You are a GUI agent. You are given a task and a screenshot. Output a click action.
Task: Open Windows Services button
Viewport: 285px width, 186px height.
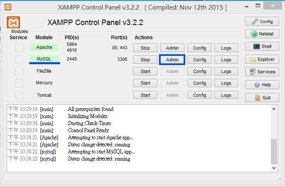point(262,72)
